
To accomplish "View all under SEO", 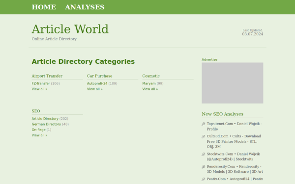I will 39,135.
